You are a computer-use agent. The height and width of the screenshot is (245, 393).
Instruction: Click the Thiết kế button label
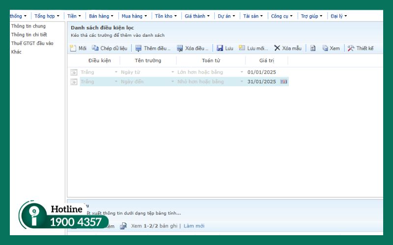365,48
